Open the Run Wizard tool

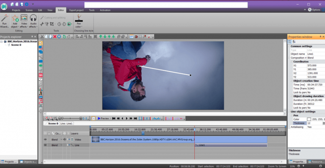(x=4, y=21)
